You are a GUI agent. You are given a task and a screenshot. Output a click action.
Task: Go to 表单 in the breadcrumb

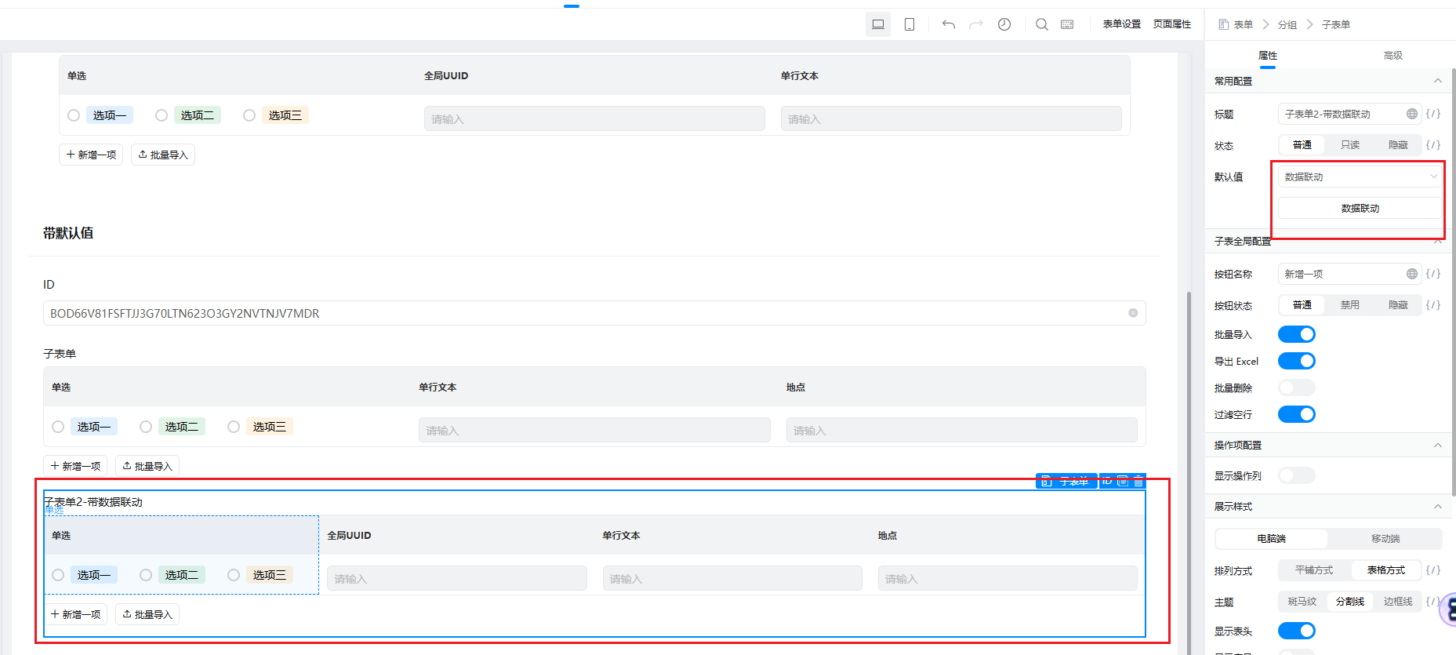point(1244,24)
